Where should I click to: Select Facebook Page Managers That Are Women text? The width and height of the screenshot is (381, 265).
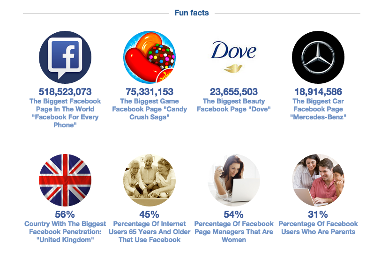[x=234, y=232]
